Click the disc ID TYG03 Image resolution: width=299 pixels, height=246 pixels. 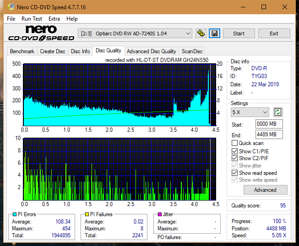point(259,76)
